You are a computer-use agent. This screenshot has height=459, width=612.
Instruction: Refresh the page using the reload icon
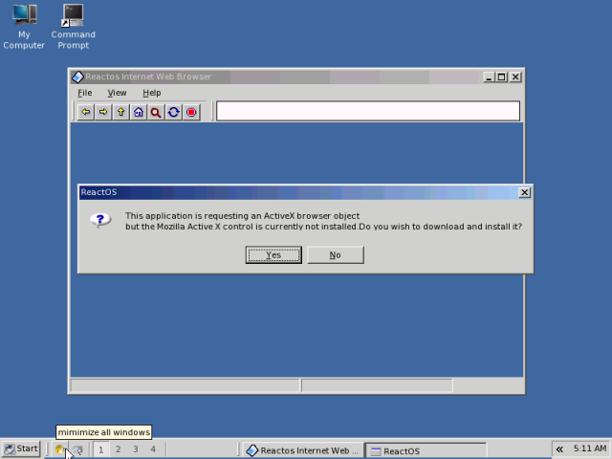click(x=173, y=112)
